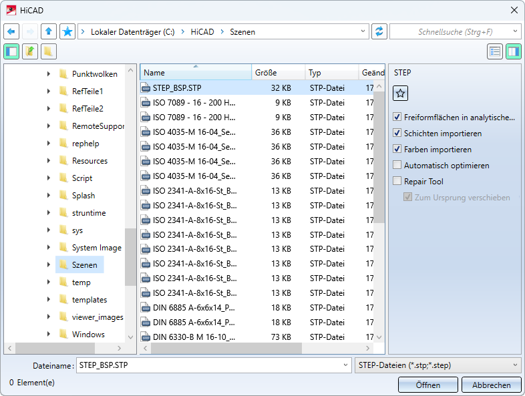Click the folder with green arrow icon
525x396 pixels.
point(30,51)
